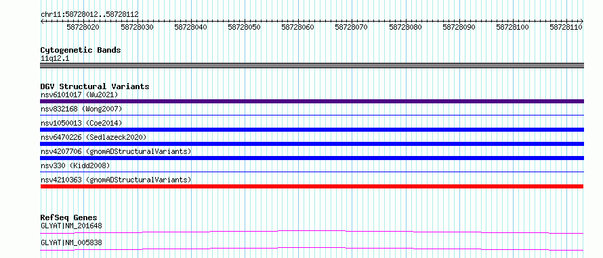Open the RefSeq Genes track heading
The height and width of the screenshot is (258, 603).
tap(69, 217)
